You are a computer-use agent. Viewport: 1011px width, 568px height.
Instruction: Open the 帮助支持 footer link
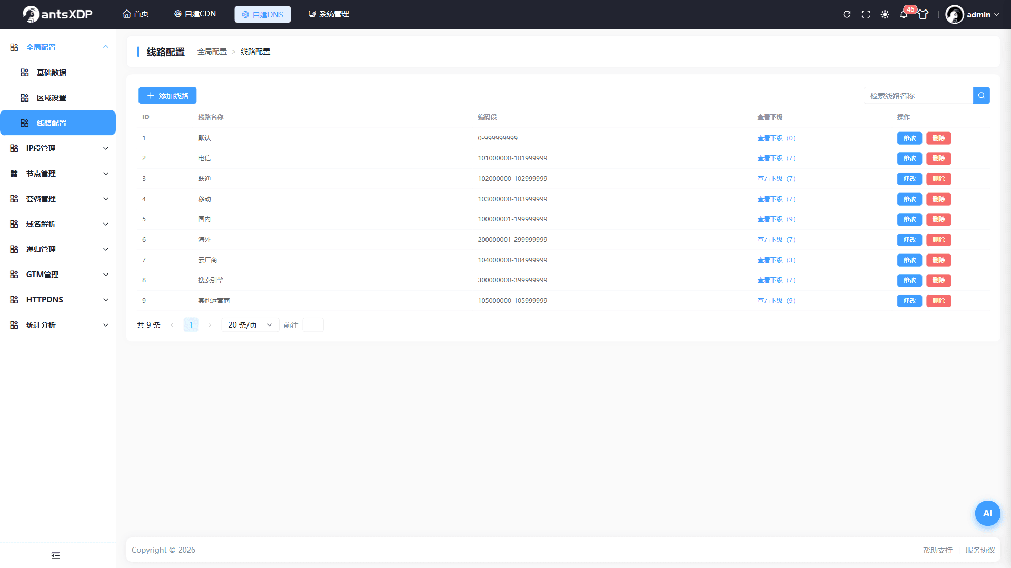tap(937, 550)
